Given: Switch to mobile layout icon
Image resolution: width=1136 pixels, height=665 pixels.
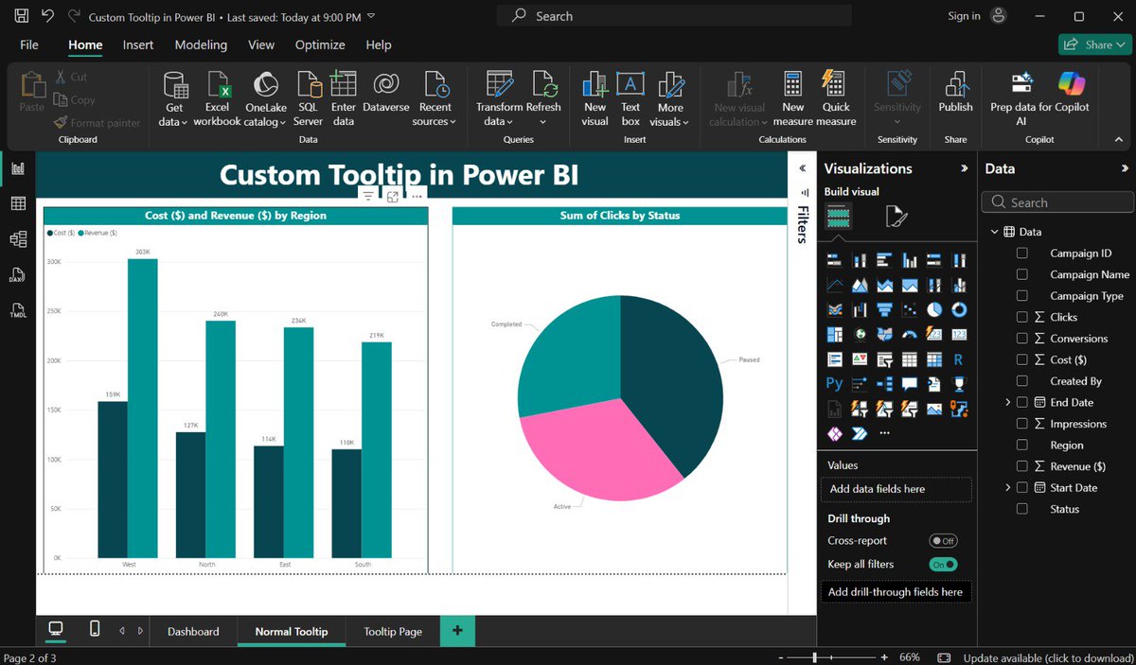Looking at the screenshot, I should (x=94, y=630).
